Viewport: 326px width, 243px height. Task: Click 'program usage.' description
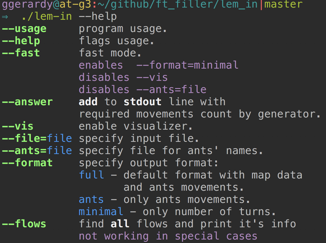click(123, 29)
